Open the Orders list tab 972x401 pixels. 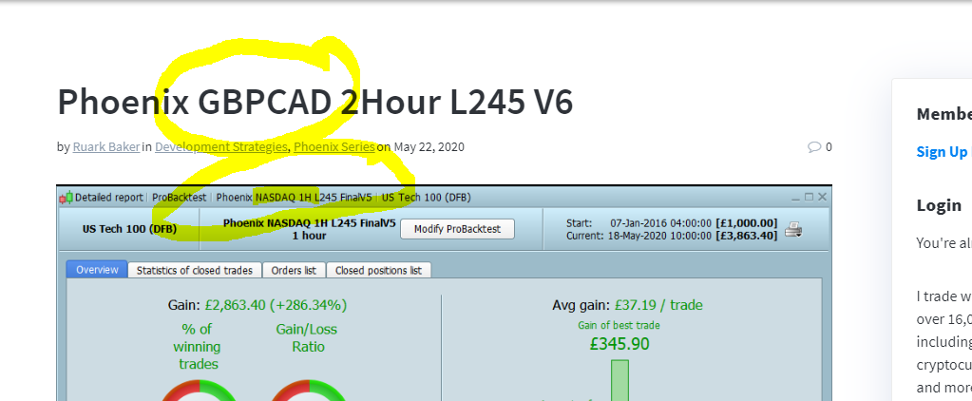294,270
